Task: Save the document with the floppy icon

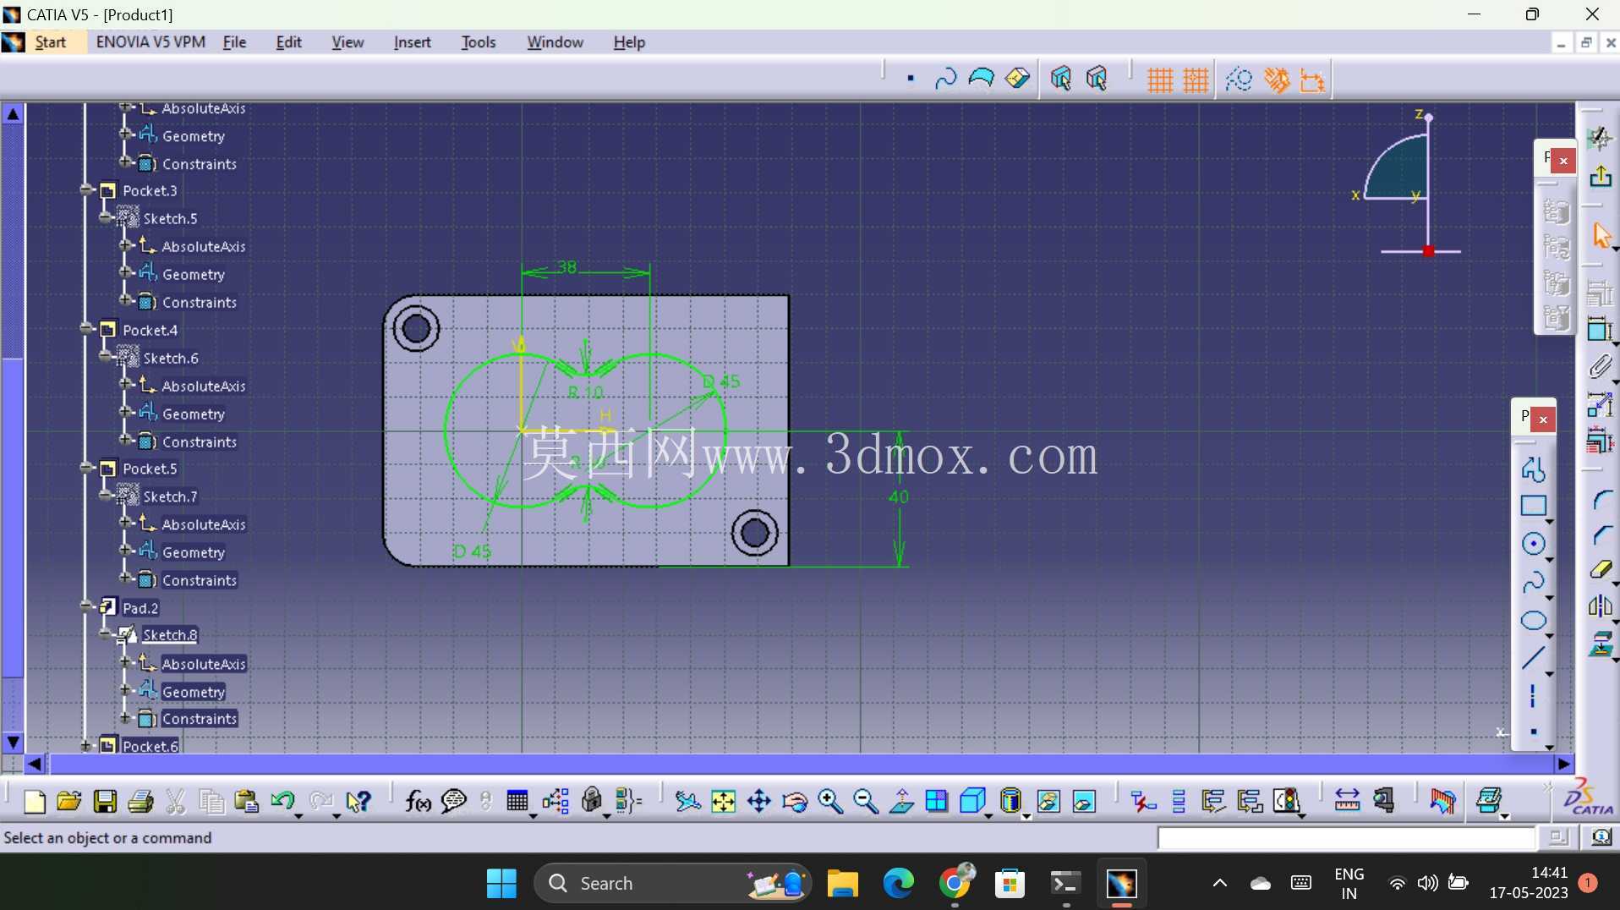Action: click(105, 801)
